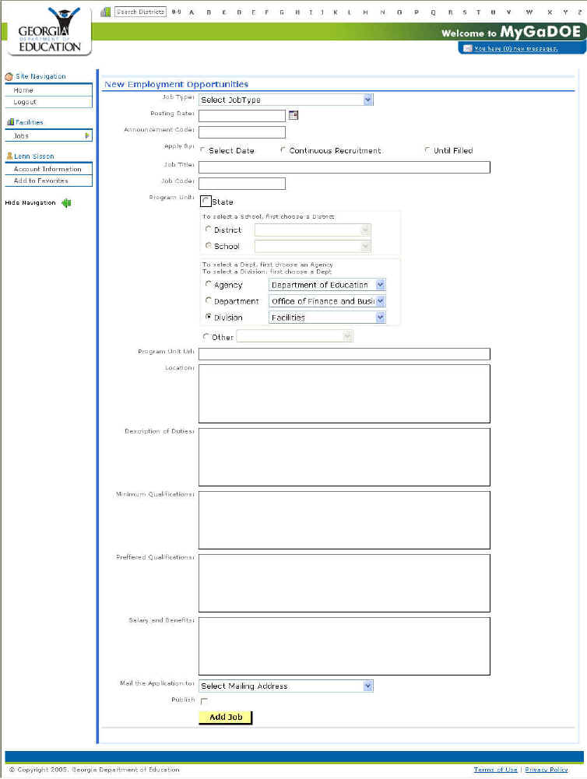Click the Program Unit Url field

tap(344, 354)
